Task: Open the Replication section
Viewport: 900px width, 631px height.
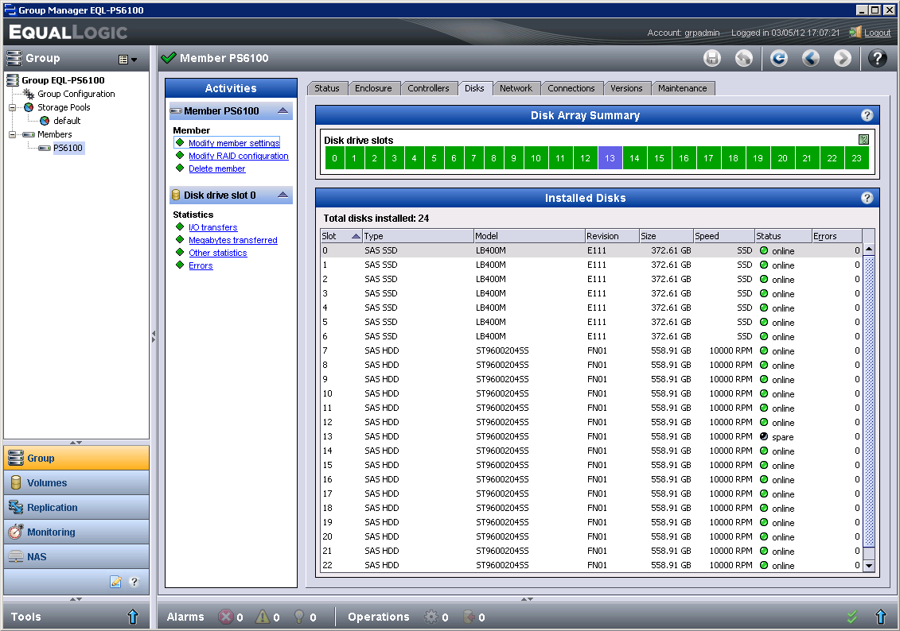Action: click(76, 507)
